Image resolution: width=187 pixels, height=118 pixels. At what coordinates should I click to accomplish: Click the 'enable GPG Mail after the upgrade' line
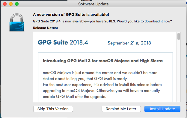pos(74,96)
